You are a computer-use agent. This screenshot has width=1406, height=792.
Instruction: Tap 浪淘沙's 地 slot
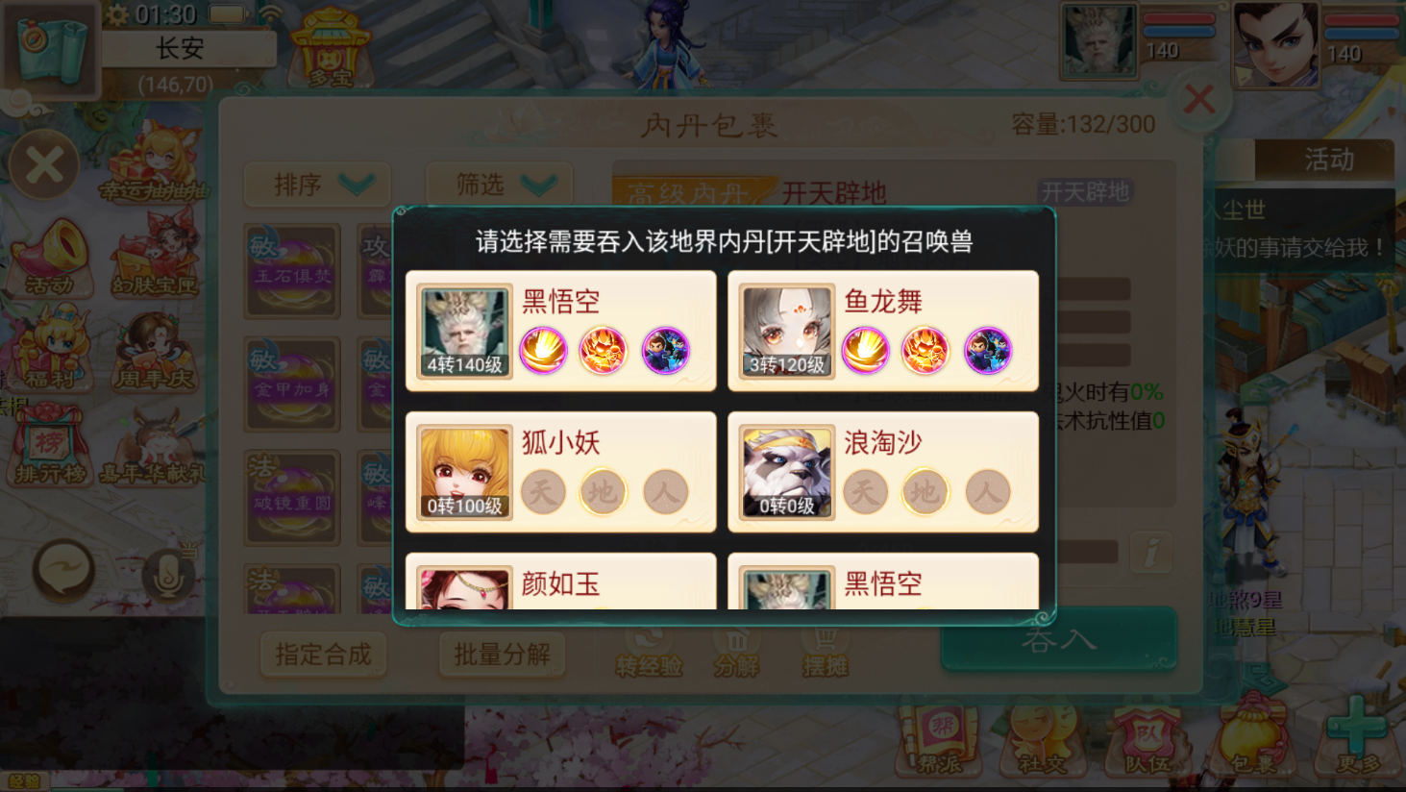[925, 491]
